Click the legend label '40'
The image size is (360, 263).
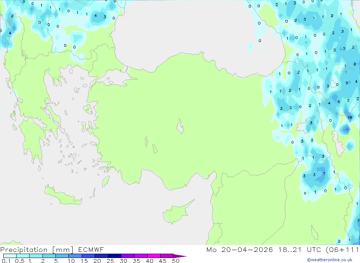(150, 261)
